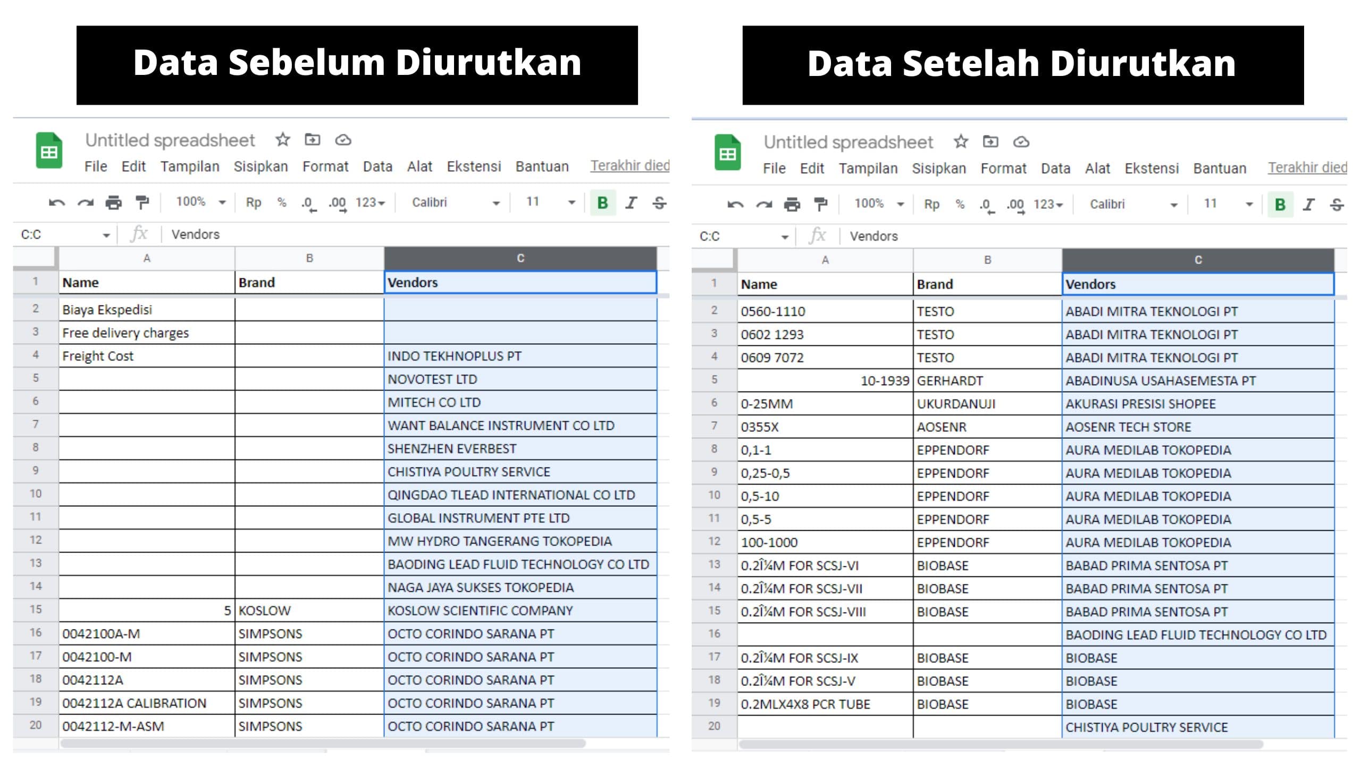Star the right Untitled spreadsheet
The height and width of the screenshot is (765, 1361).
(961, 142)
